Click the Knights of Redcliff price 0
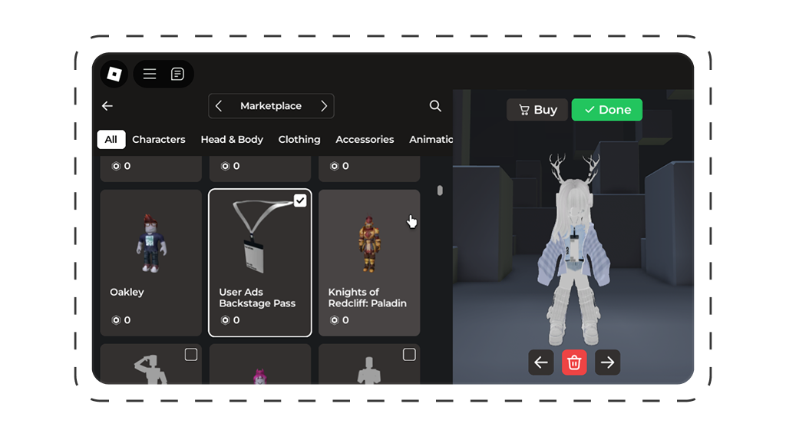The image size is (786, 437). 339,320
